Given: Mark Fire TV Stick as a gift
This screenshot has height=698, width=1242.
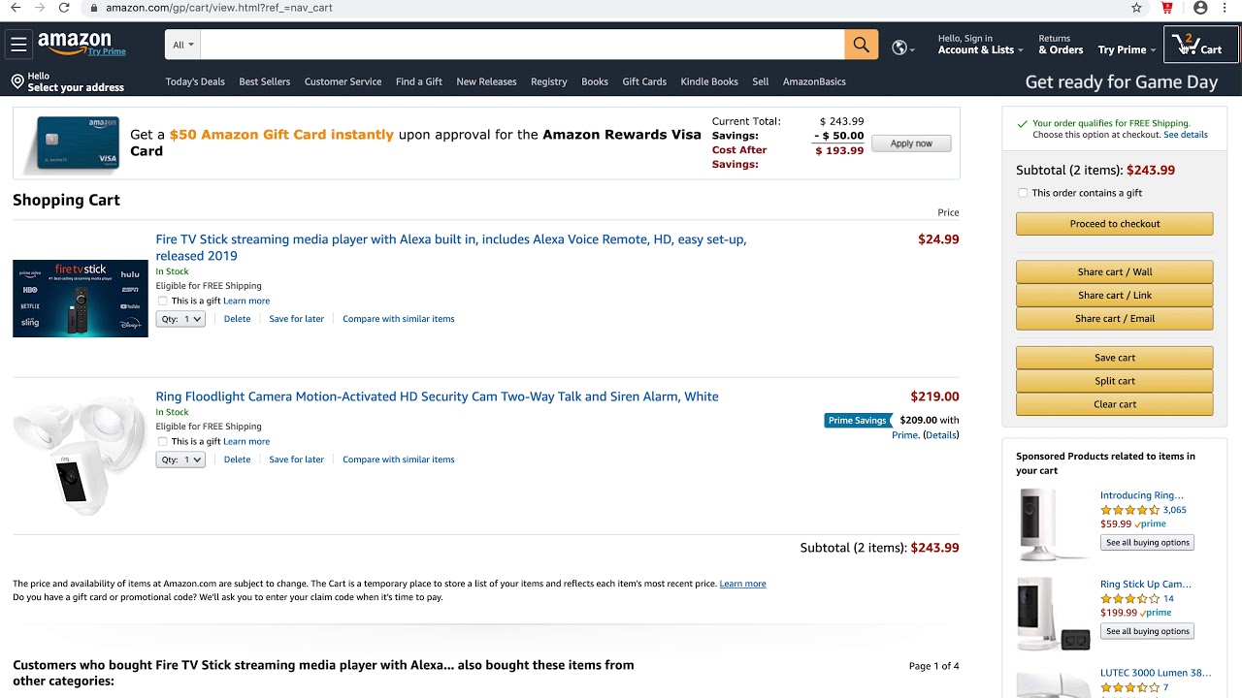Looking at the screenshot, I should point(163,301).
